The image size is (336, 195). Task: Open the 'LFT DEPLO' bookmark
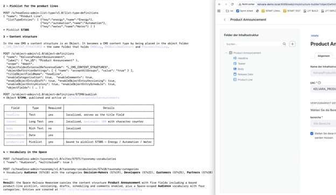pyautogui.click(x=328, y=11)
